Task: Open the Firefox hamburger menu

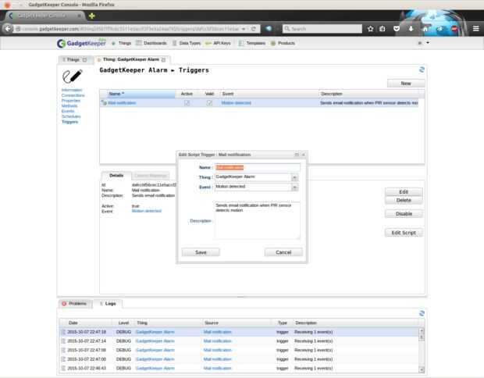Action: pos(475,29)
